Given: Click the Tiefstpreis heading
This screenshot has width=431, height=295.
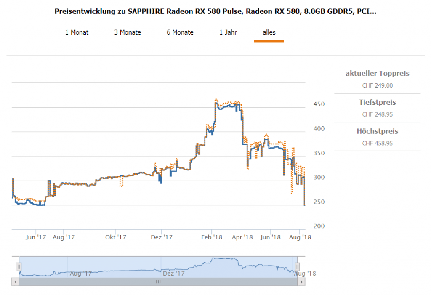Looking at the screenshot, I should coord(378,102).
